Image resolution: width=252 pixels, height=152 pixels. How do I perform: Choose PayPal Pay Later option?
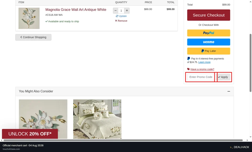coord(209,51)
